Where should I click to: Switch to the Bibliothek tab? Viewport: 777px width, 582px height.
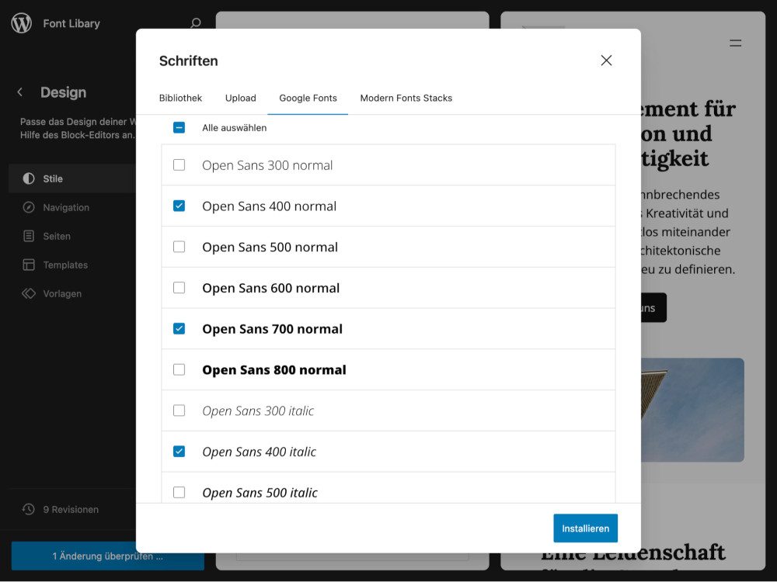click(180, 98)
